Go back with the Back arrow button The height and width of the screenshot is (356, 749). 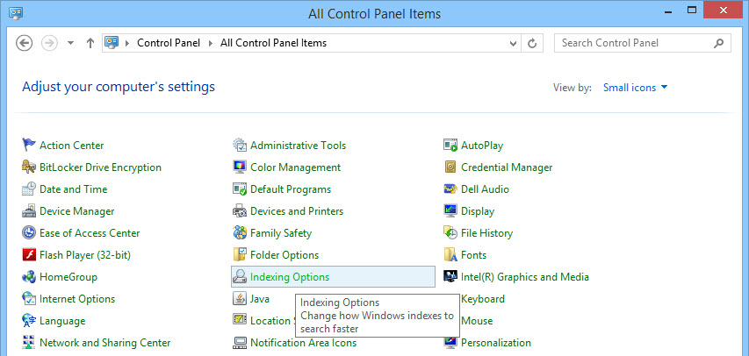pyautogui.click(x=25, y=43)
